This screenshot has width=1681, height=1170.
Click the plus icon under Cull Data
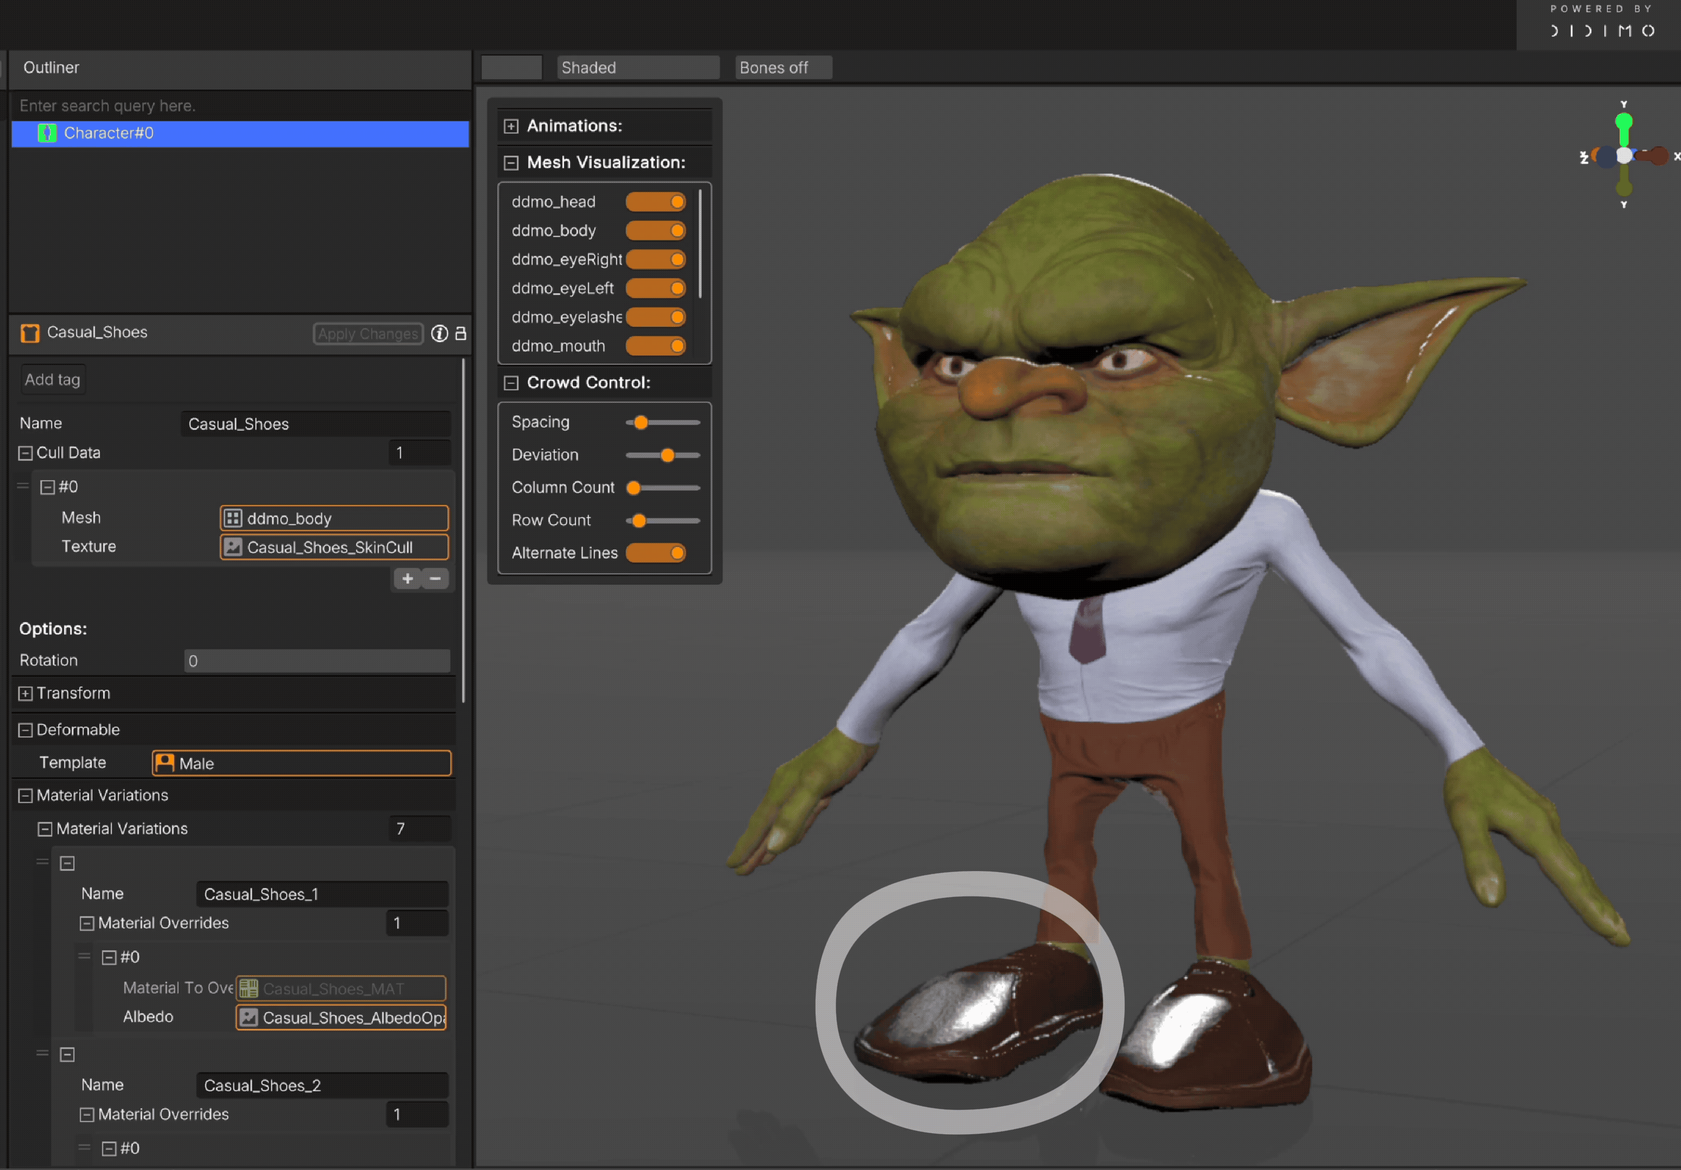coord(408,578)
